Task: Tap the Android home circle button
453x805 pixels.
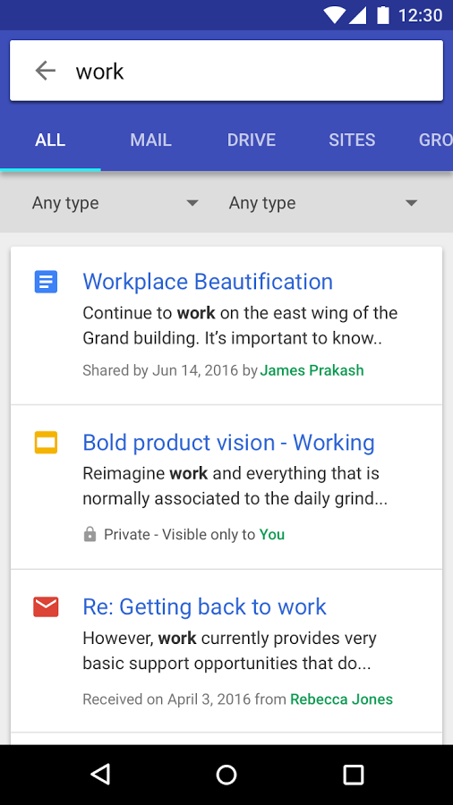Action: pyautogui.click(x=226, y=775)
